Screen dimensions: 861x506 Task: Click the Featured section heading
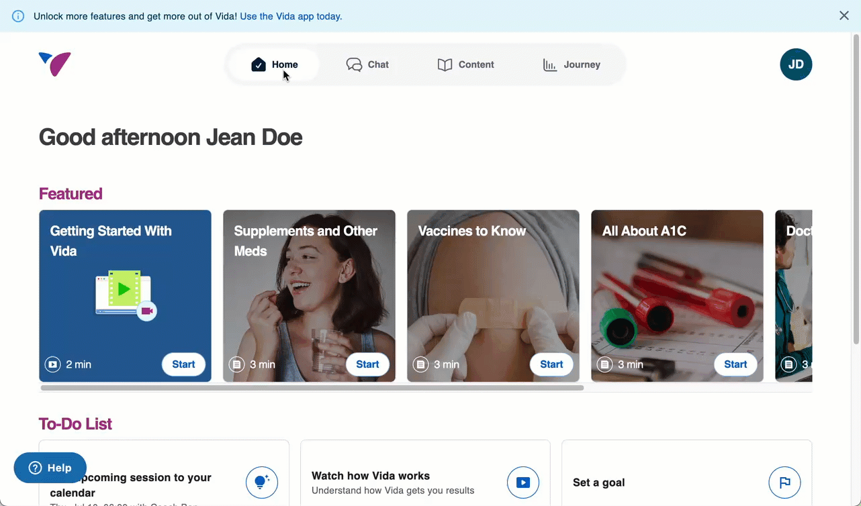pos(71,194)
